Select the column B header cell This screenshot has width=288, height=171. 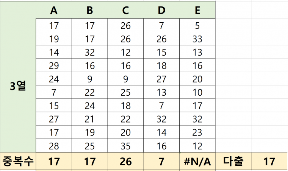(x=90, y=11)
